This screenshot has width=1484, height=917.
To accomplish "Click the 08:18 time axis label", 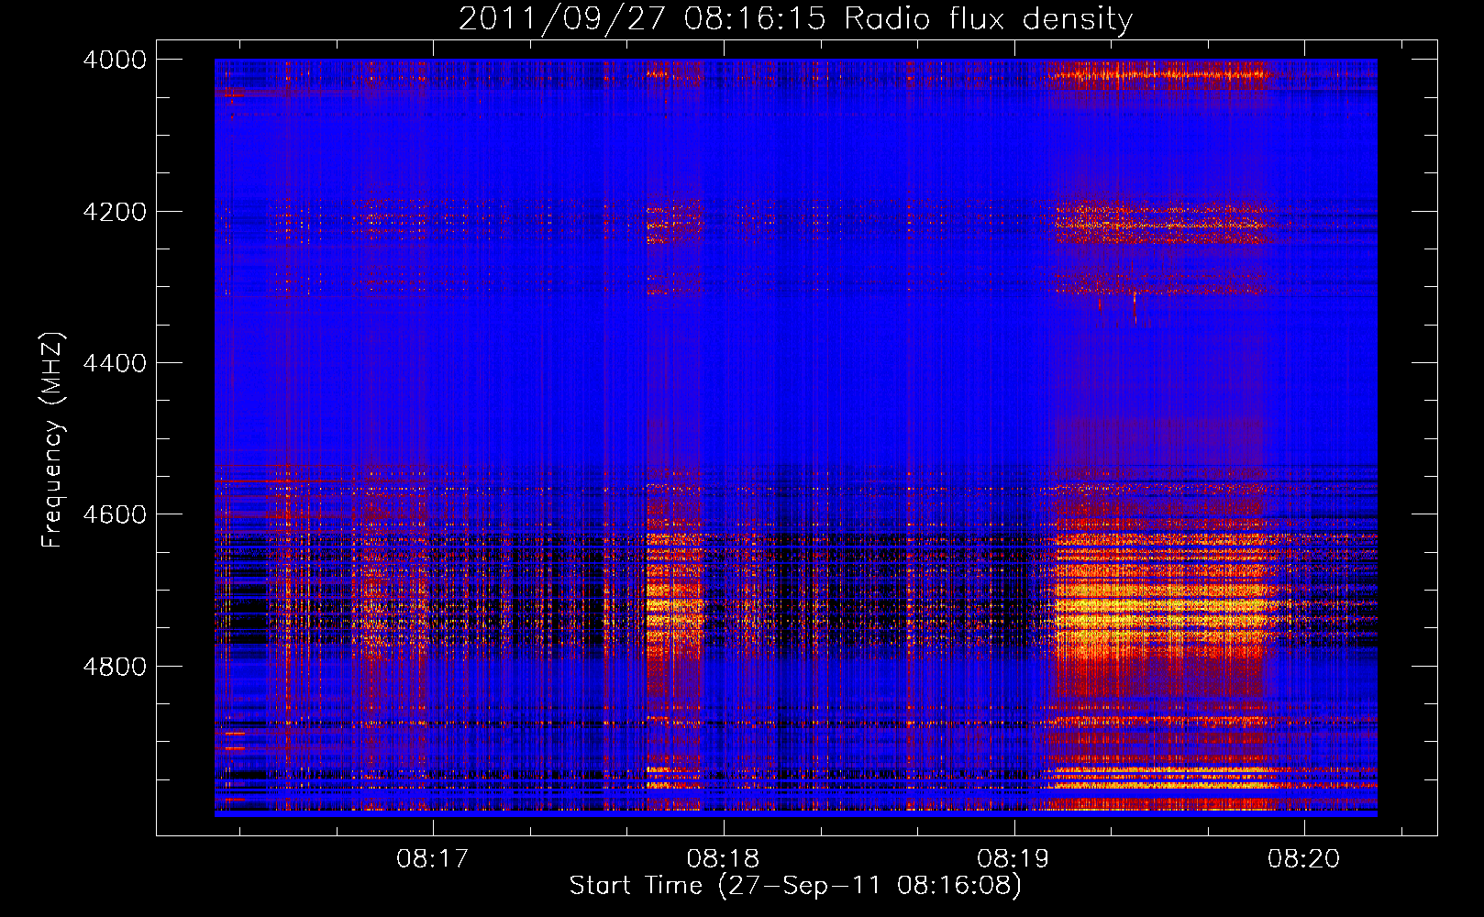I will point(723,859).
